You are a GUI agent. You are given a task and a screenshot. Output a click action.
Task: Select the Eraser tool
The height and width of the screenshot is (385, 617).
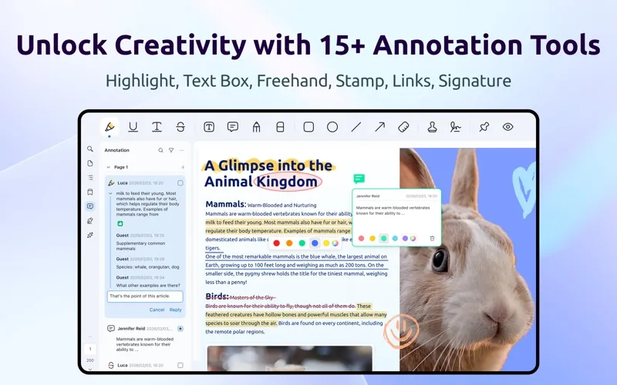tap(280, 127)
